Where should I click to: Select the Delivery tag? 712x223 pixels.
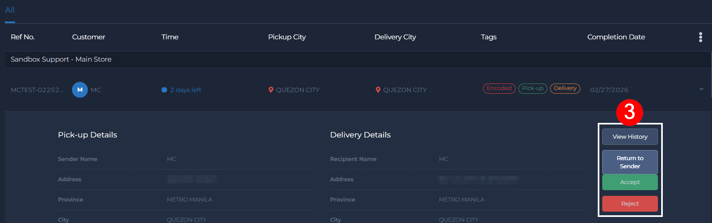[x=565, y=88]
